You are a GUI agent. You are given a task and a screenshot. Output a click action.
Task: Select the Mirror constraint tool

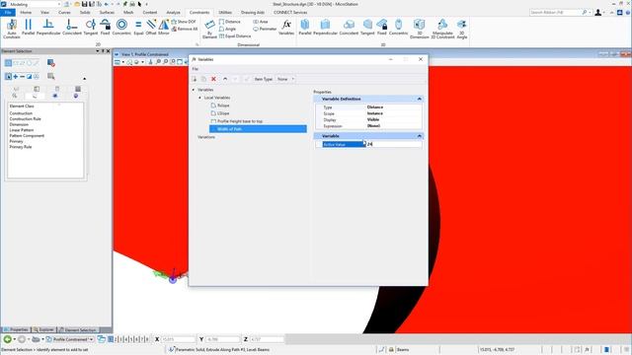[164, 28]
